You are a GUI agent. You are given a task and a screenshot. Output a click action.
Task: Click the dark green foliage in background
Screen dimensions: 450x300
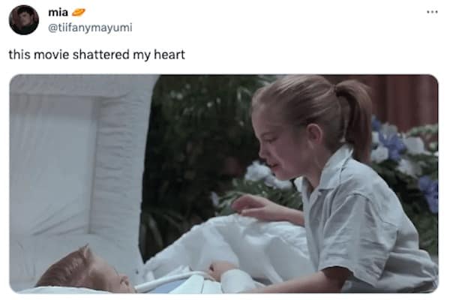point(201,143)
